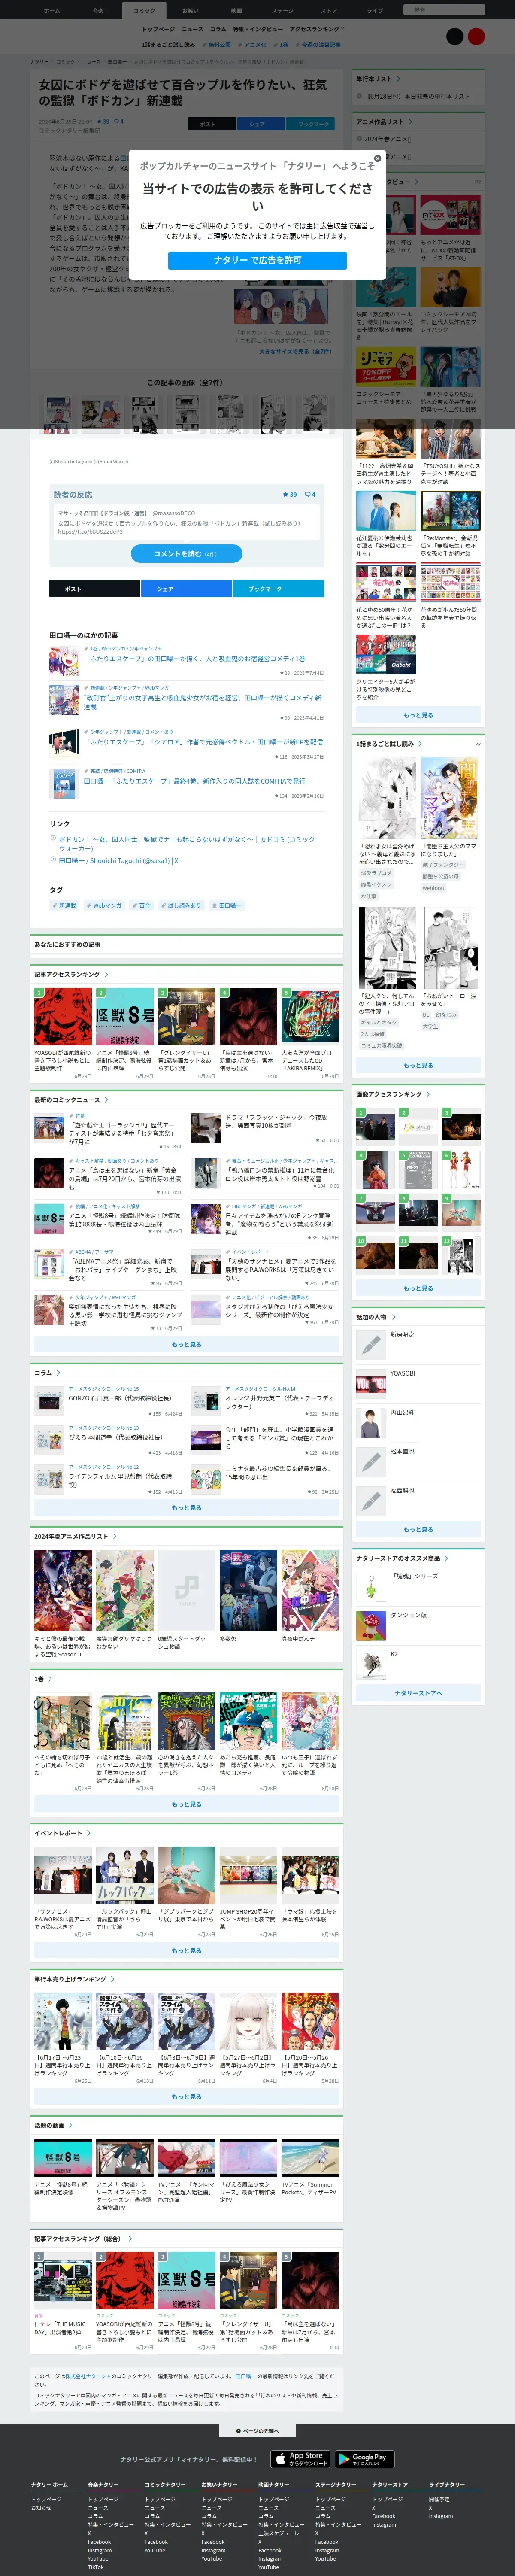Click もっと見る under 画像アクセスランキング
The image size is (515, 2576).
[418, 1288]
